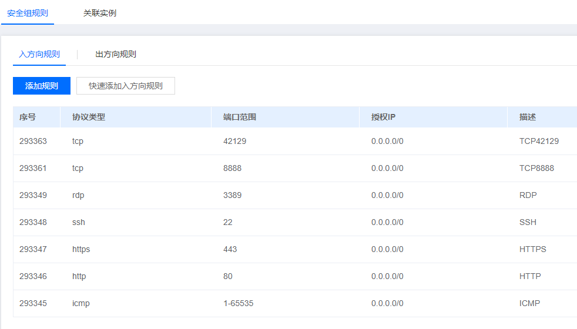577x329 pixels.
Task: Click the http protocol cell
Action: 79,276
